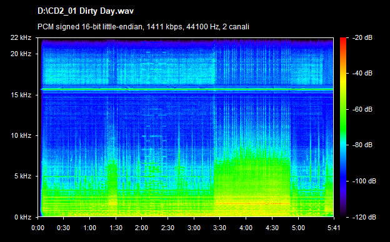Click the red streak in the spectrogram near 4:00
The height and width of the screenshot is (242, 390).
tap(252, 203)
